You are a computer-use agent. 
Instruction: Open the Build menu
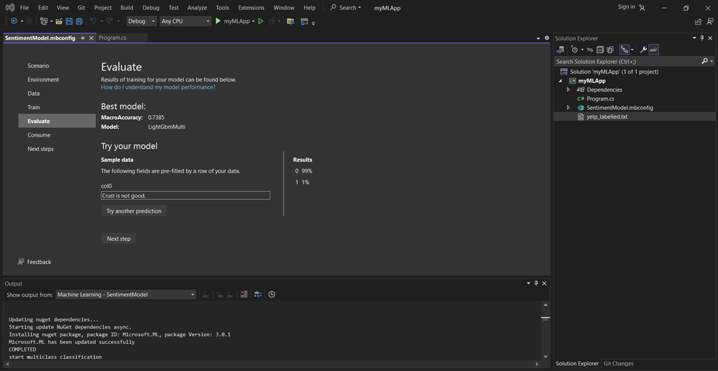pos(126,8)
